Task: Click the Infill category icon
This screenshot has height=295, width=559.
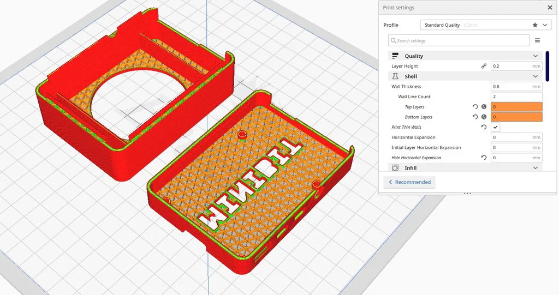Action: 395,168
